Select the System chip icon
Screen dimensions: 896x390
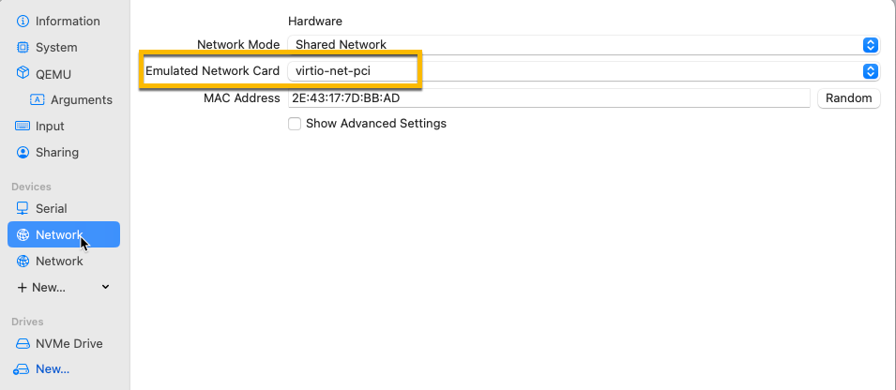[23, 48]
